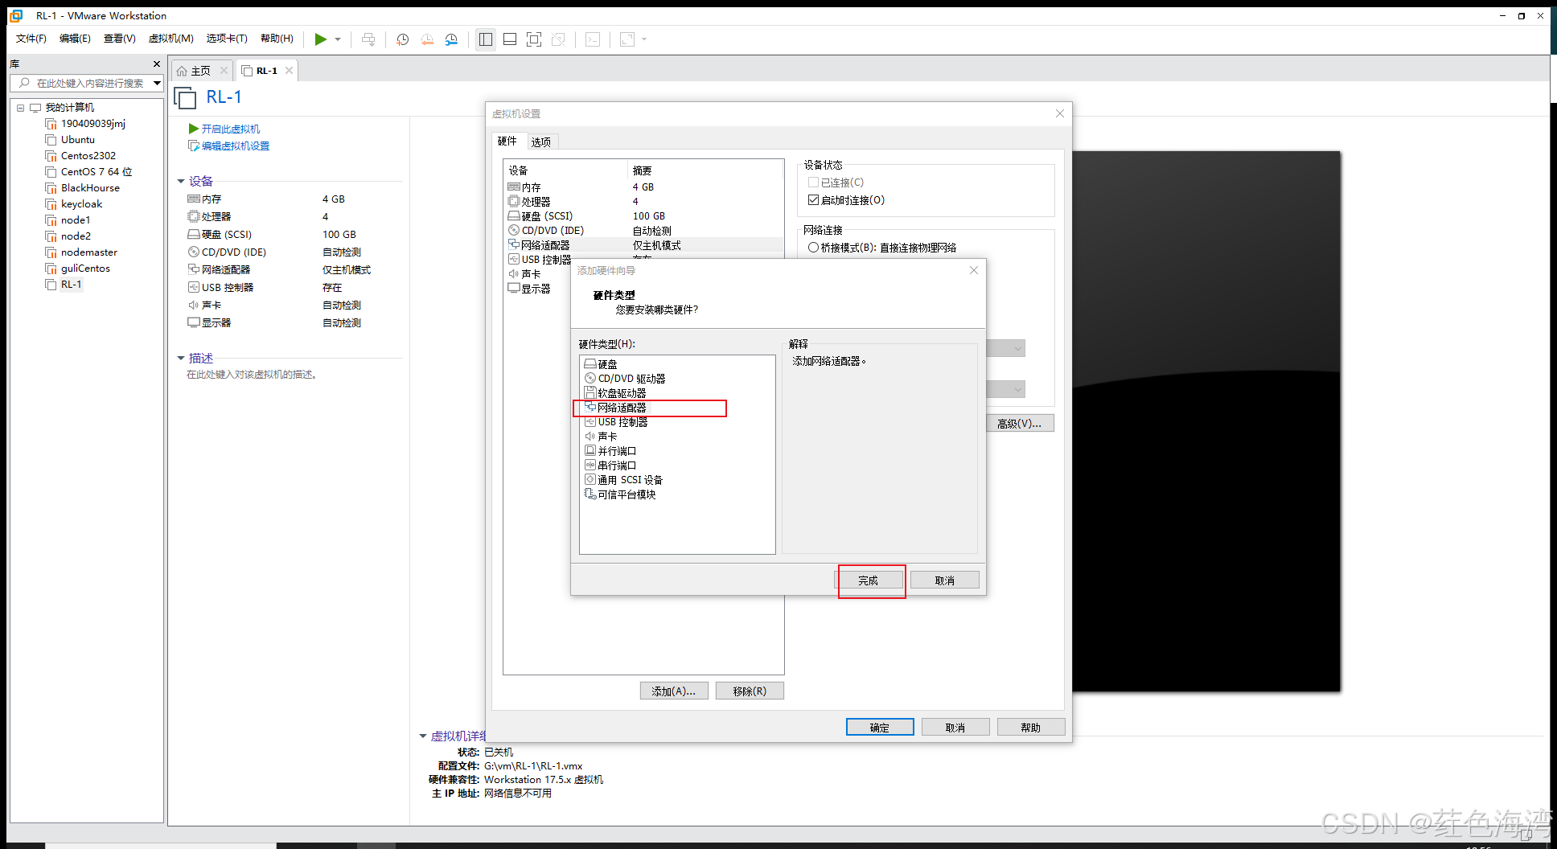The width and height of the screenshot is (1557, 849).
Task: Switch to the 硬件 tab in VM settings
Action: [507, 141]
